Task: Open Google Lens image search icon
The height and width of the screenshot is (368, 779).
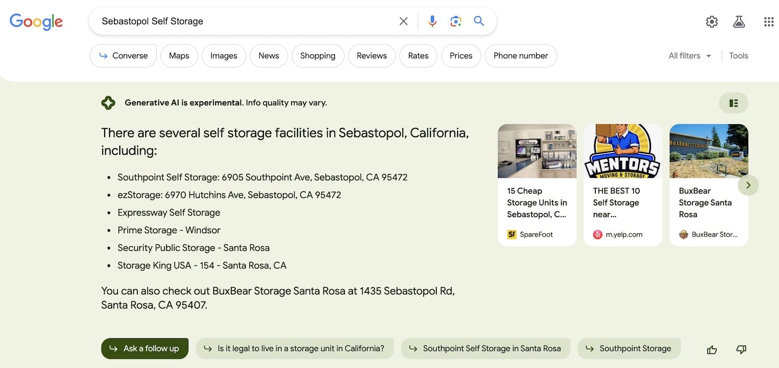Action: click(456, 21)
